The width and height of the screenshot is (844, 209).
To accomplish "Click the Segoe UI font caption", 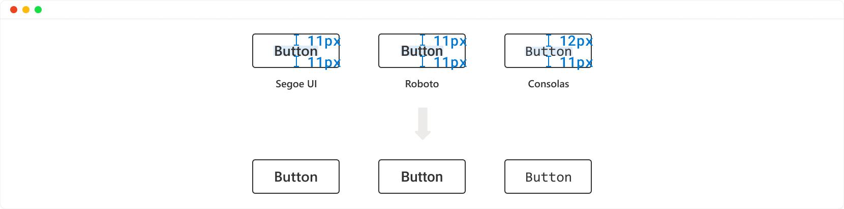I will coord(296,84).
